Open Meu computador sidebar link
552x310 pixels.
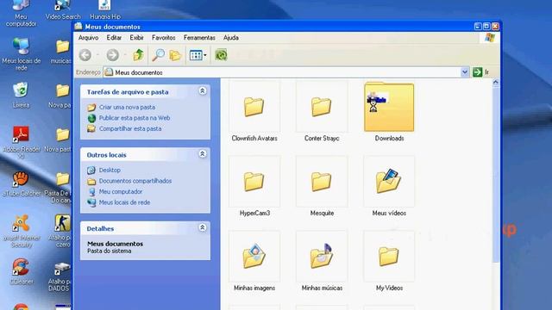coord(121,191)
